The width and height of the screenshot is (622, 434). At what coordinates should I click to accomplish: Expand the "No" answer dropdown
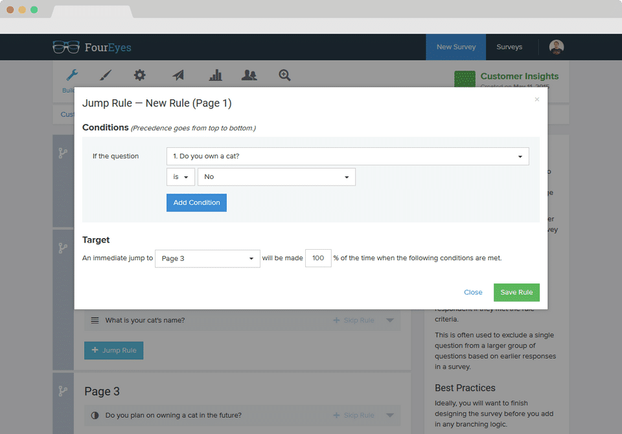[x=276, y=177]
